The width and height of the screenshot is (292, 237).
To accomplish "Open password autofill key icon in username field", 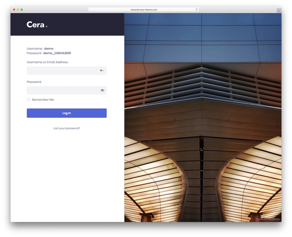I will pyautogui.click(x=102, y=71).
